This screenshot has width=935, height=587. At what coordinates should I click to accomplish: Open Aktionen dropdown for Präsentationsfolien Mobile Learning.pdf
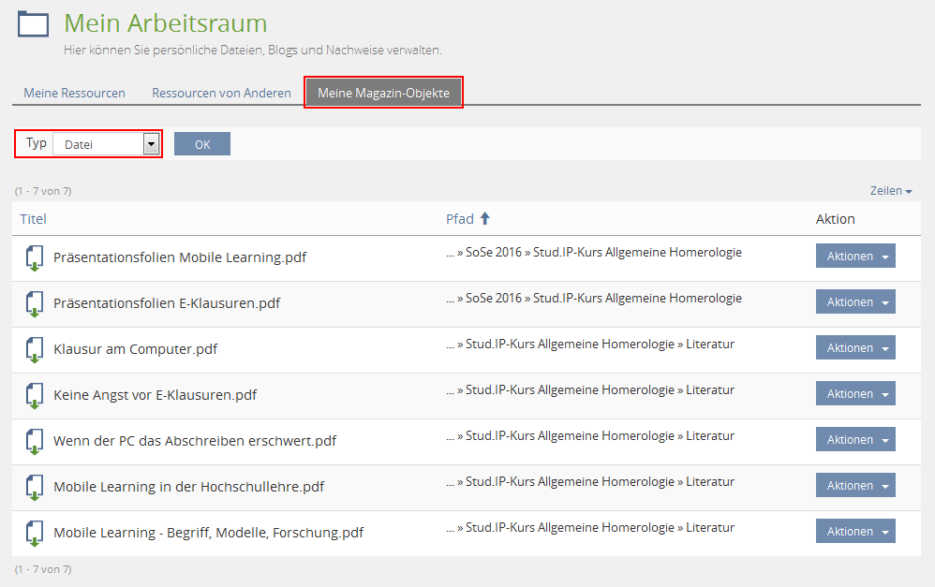[x=855, y=257]
